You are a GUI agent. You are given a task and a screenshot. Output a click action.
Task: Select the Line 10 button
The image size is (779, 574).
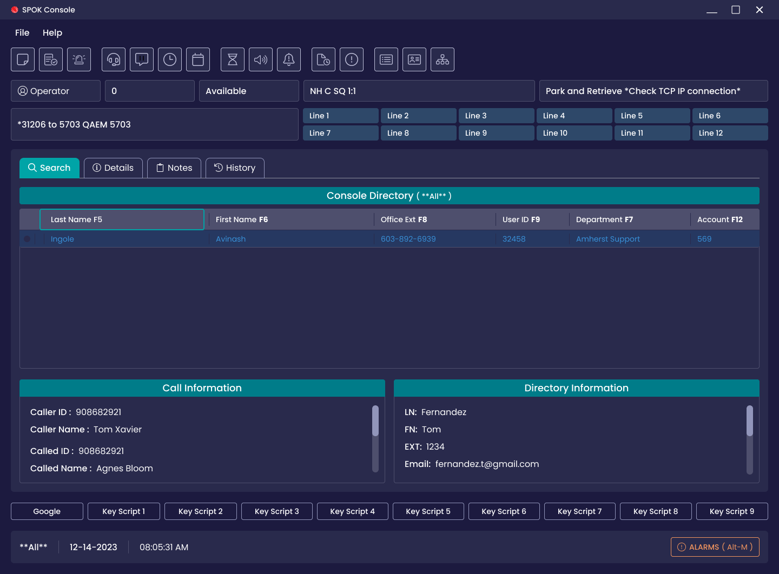coord(574,133)
